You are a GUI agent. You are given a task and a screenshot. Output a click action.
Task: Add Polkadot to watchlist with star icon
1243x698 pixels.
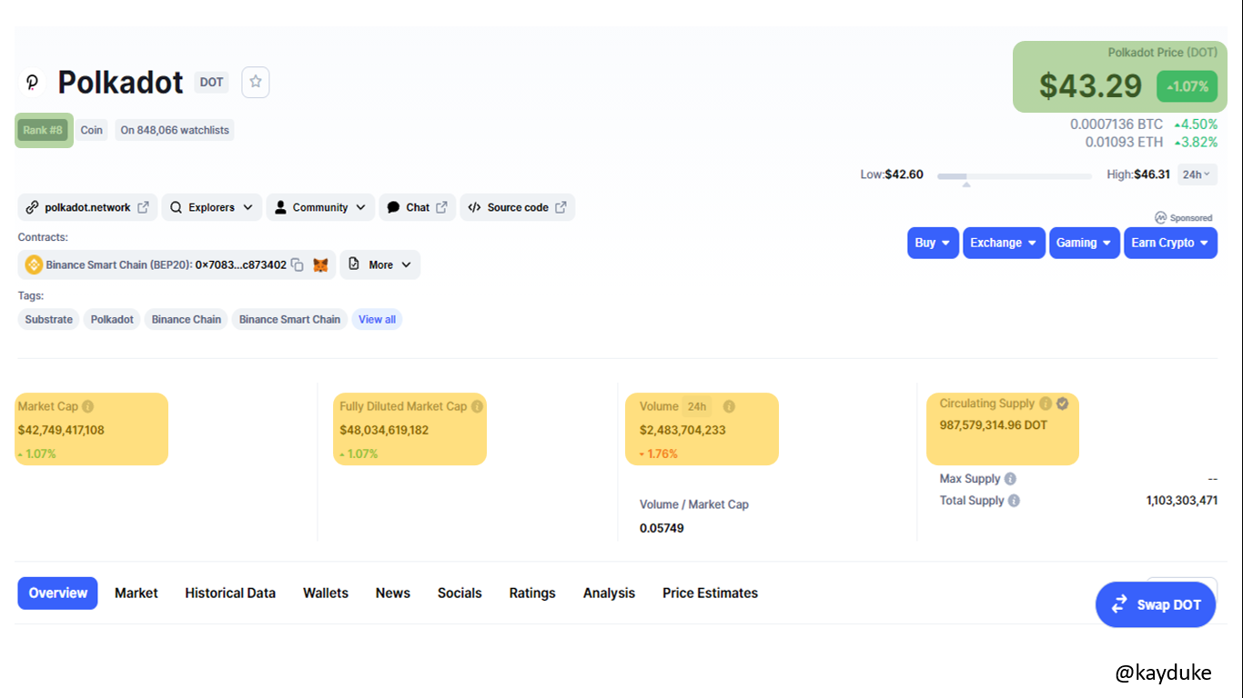point(256,82)
